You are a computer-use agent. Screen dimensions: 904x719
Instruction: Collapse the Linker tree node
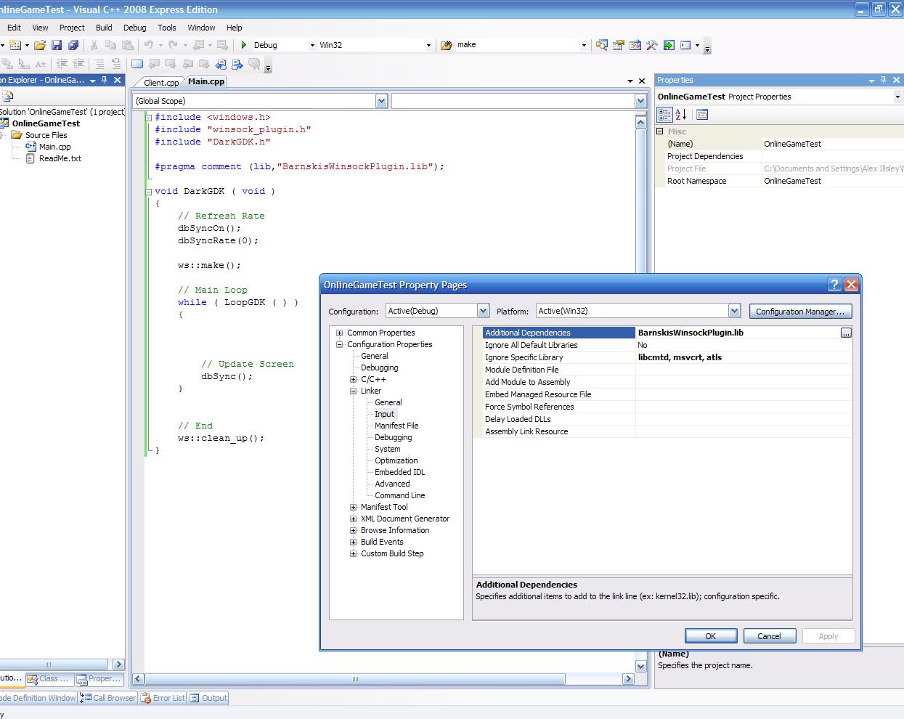[x=353, y=391]
